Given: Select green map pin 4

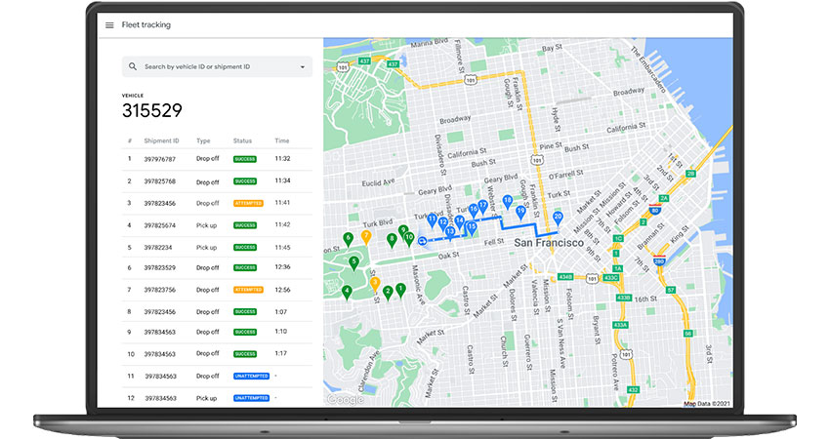Looking at the screenshot, I should [347, 292].
